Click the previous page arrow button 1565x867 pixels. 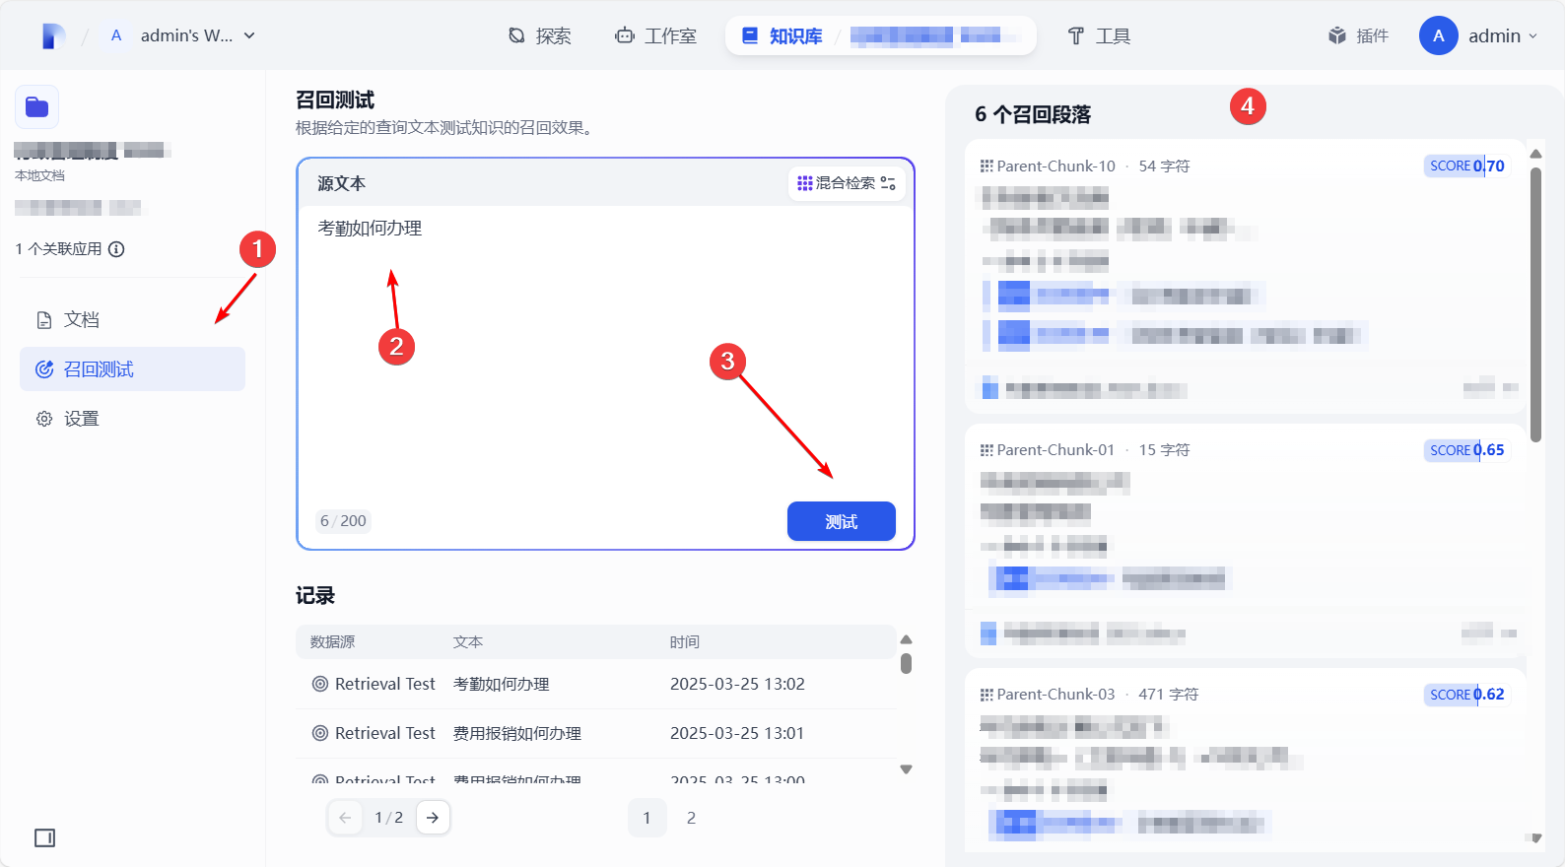point(345,818)
